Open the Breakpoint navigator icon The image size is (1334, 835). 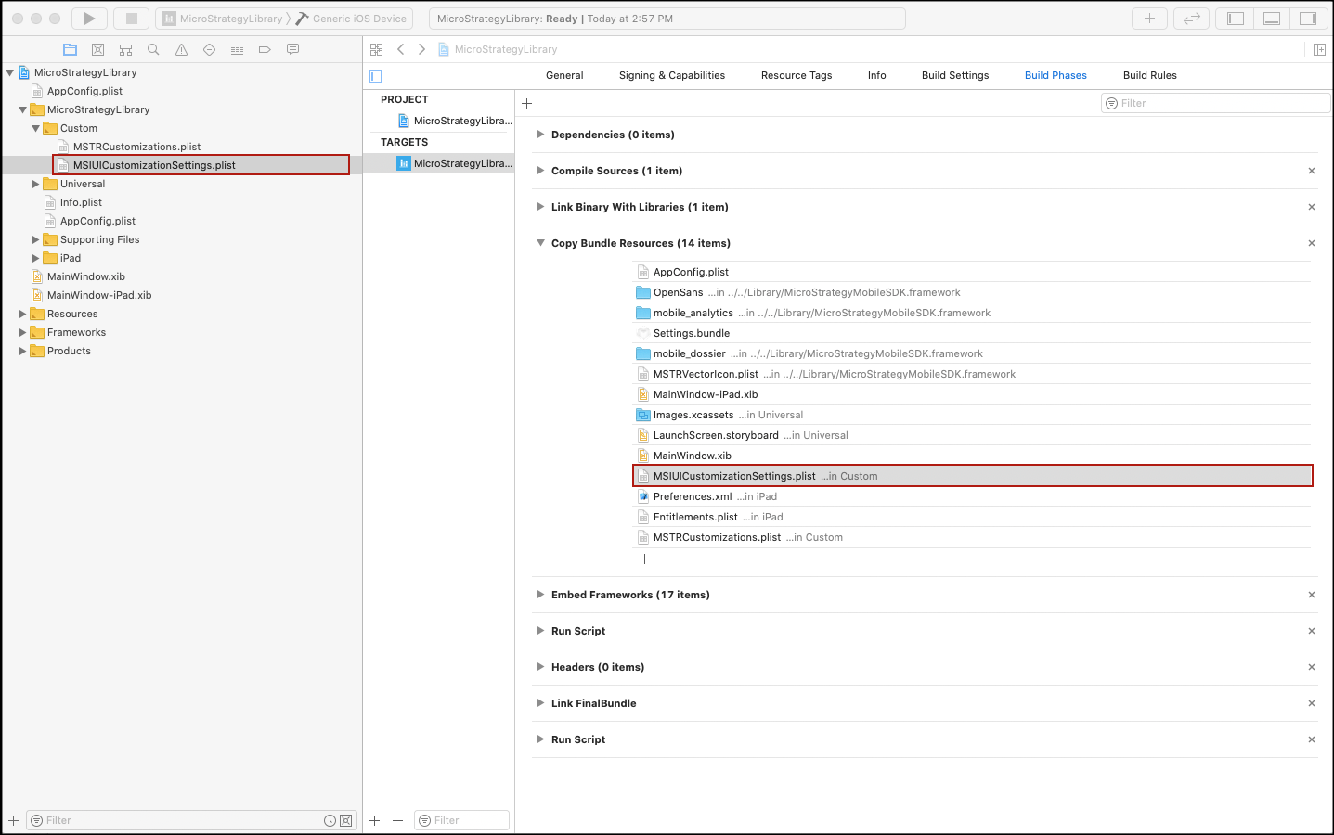(x=265, y=49)
